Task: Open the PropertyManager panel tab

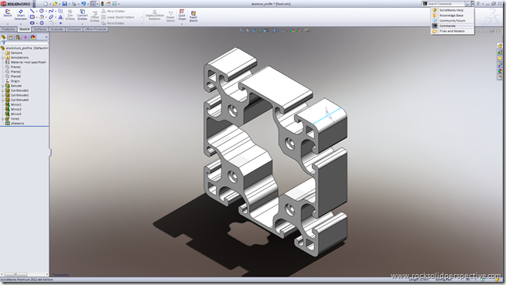Action: 11,37
